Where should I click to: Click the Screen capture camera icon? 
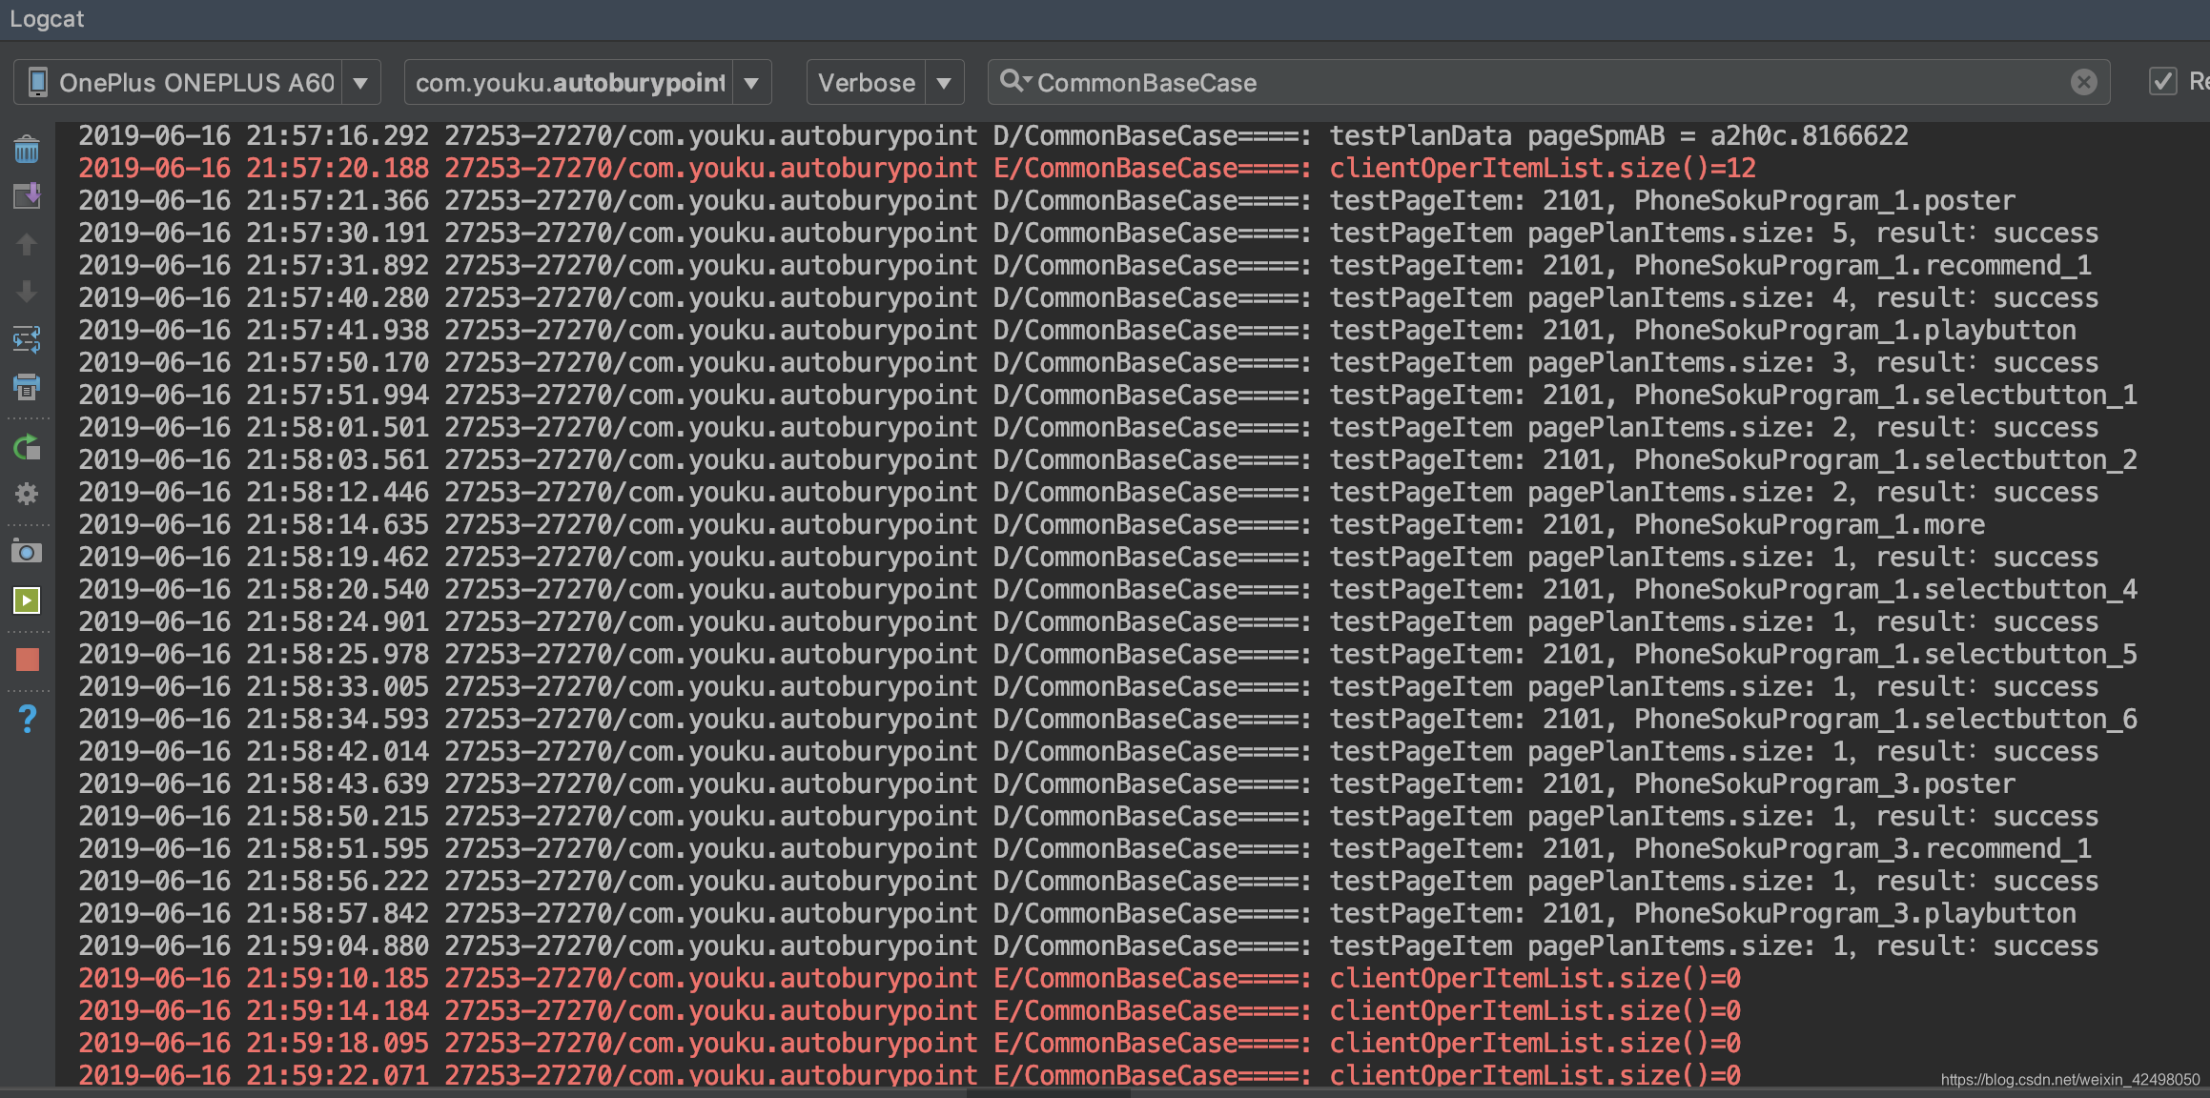[27, 552]
